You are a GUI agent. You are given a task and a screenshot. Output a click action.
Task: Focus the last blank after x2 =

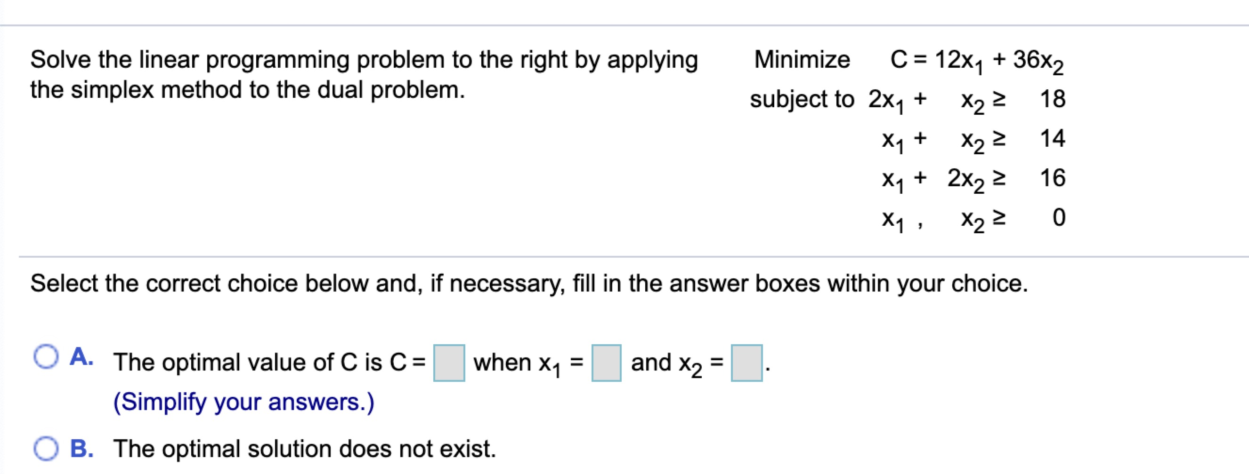[x=746, y=362]
